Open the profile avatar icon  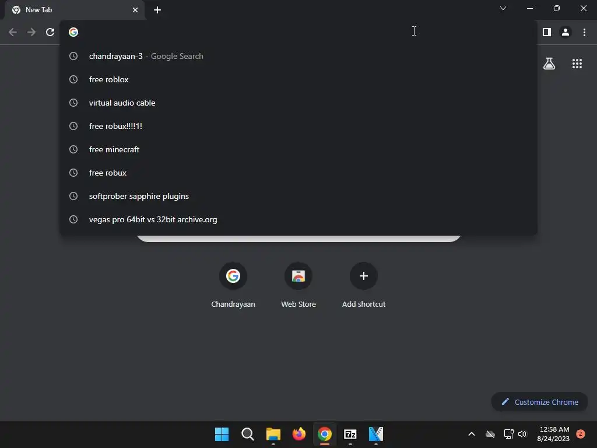point(566,32)
